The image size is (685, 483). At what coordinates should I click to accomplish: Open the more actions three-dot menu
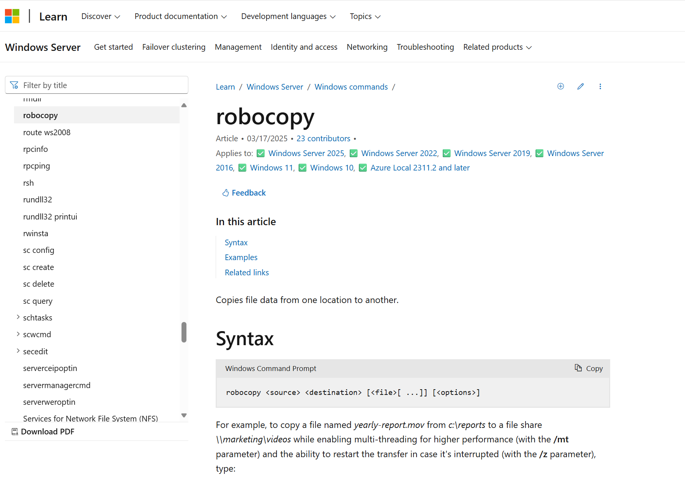coord(600,86)
